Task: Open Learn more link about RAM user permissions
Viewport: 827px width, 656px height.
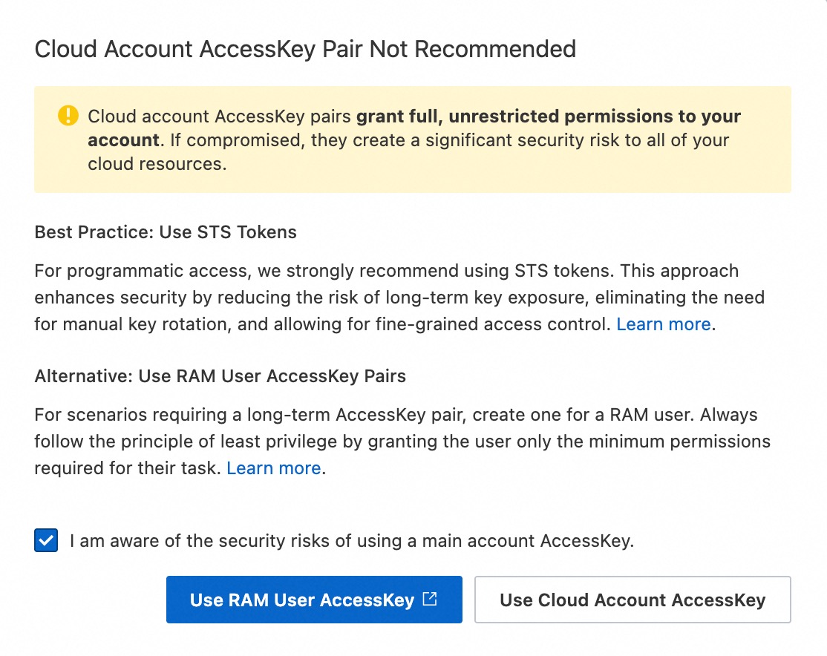Action: pos(274,468)
